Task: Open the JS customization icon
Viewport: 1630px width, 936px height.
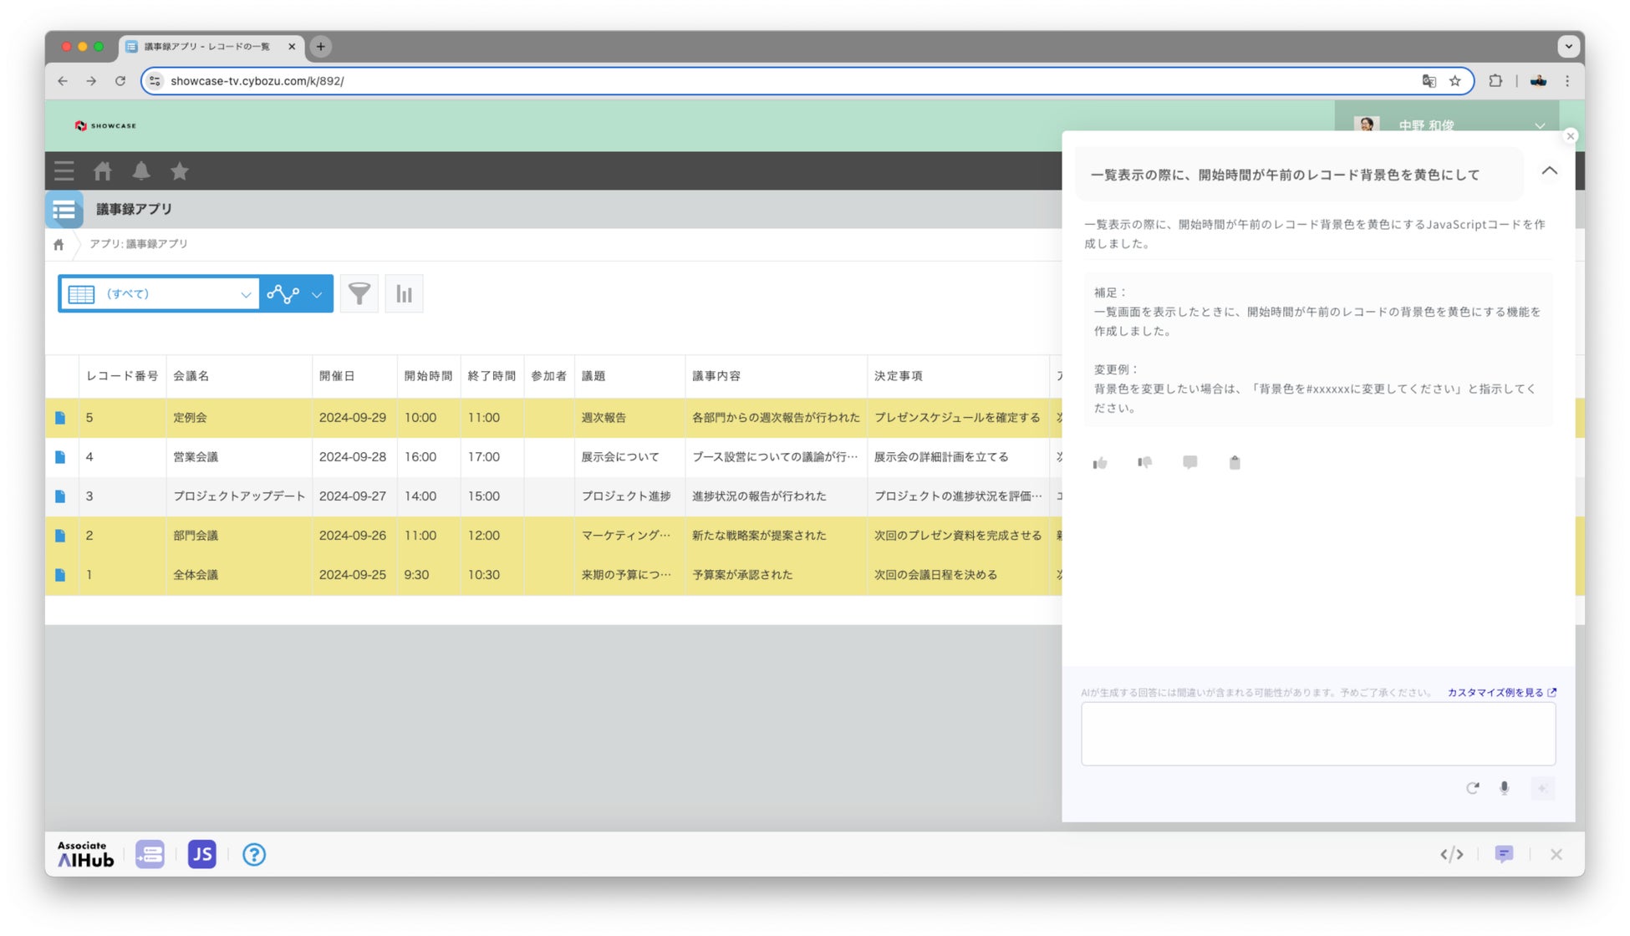Action: 201,854
